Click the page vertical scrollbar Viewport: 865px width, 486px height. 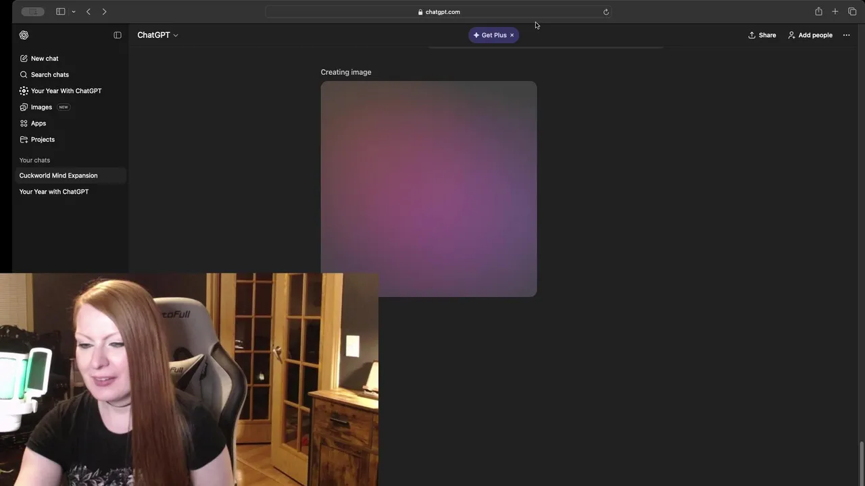click(x=861, y=463)
